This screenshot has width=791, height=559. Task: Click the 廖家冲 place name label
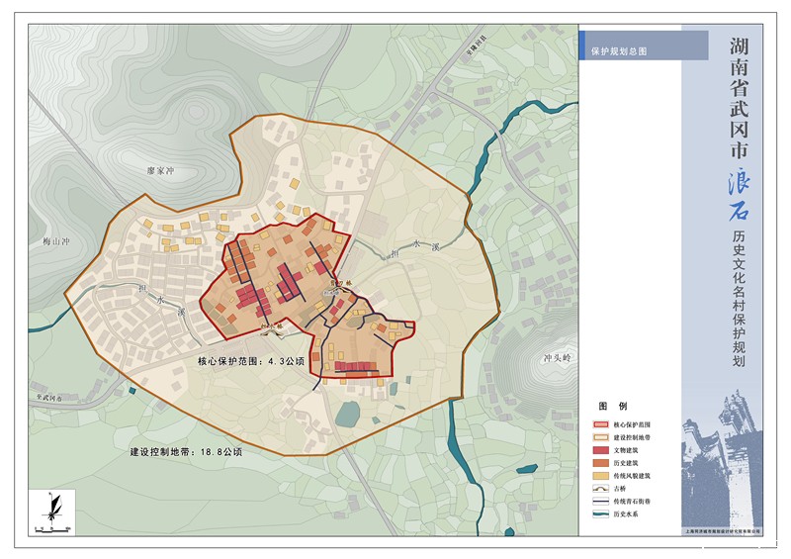tap(160, 170)
